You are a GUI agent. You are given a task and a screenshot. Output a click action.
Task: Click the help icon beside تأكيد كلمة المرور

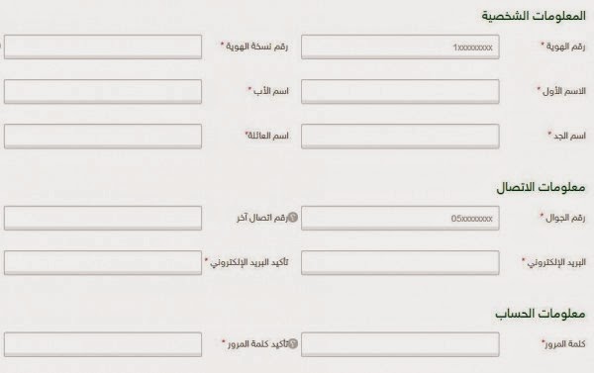(293, 344)
